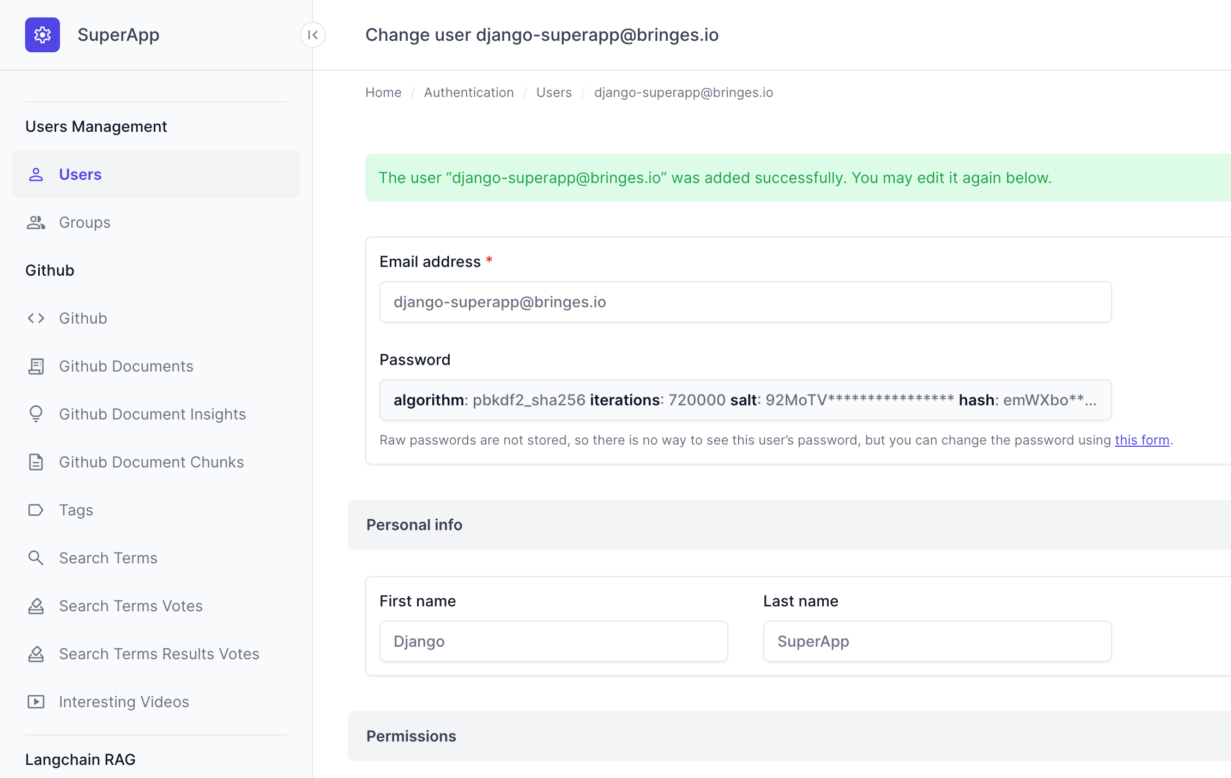The image size is (1231, 778).
Task: Select the Github Document Insights lightbulb icon
Action: click(36, 414)
